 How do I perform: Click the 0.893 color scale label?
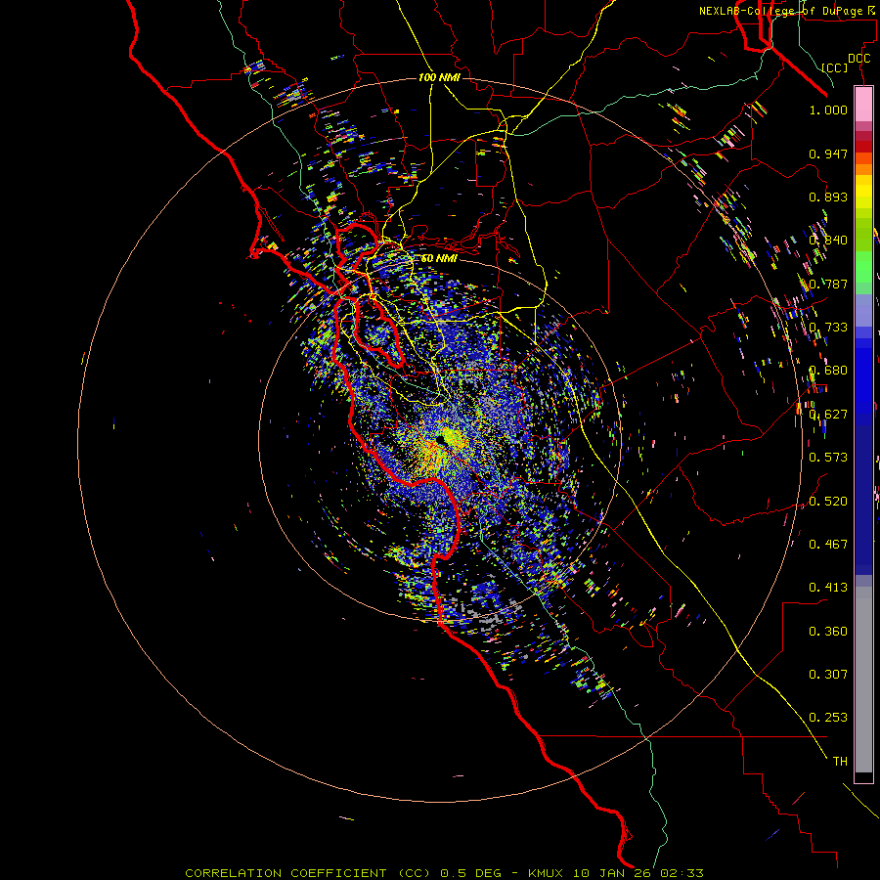pos(828,197)
